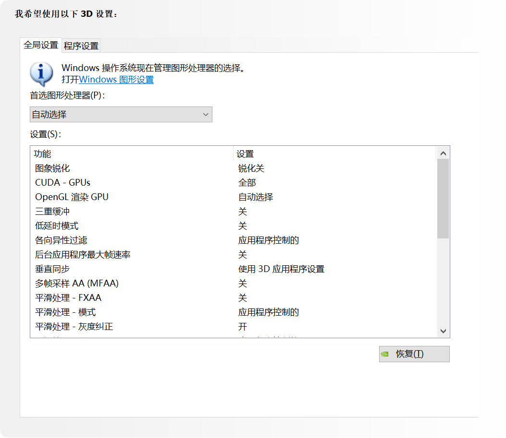The image size is (506, 438).
Task: Select the CUDA - GPUs row
Action: 234,183
